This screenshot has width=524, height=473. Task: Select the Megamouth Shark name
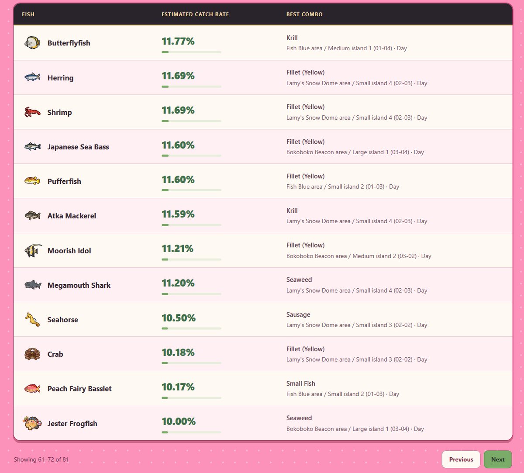point(79,285)
